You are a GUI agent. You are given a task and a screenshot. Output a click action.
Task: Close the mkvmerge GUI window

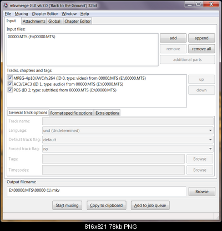[x=211, y=4]
